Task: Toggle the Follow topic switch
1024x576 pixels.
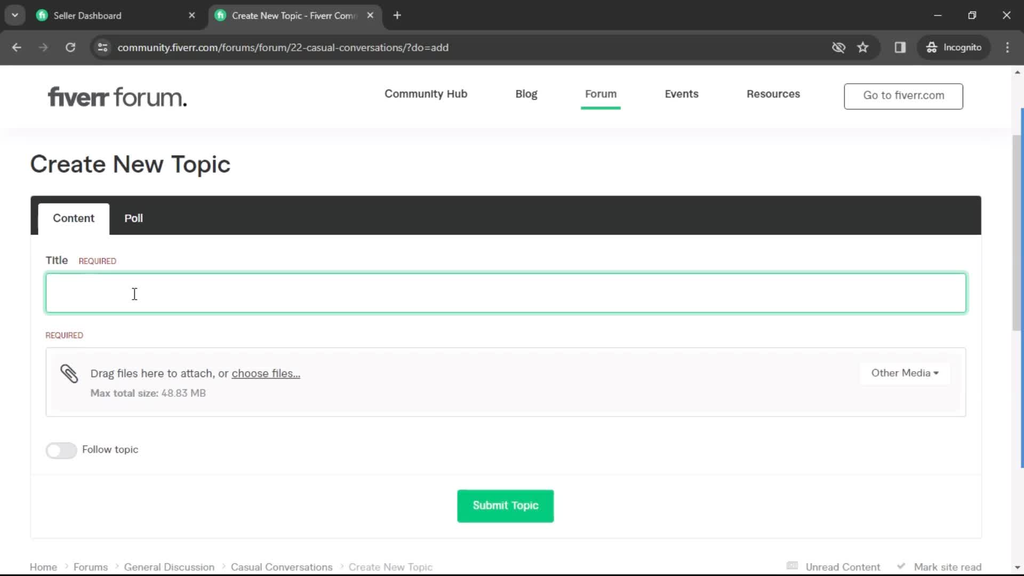Action: pos(61,450)
